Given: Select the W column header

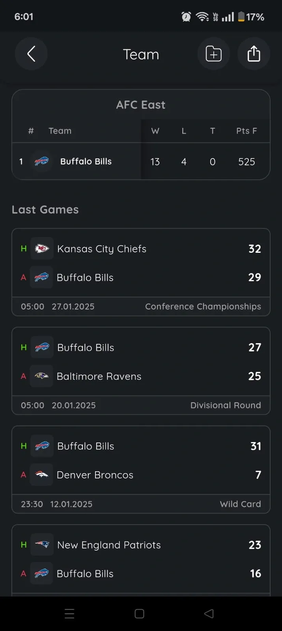Looking at the screenshot, I should tap(155, 131).
